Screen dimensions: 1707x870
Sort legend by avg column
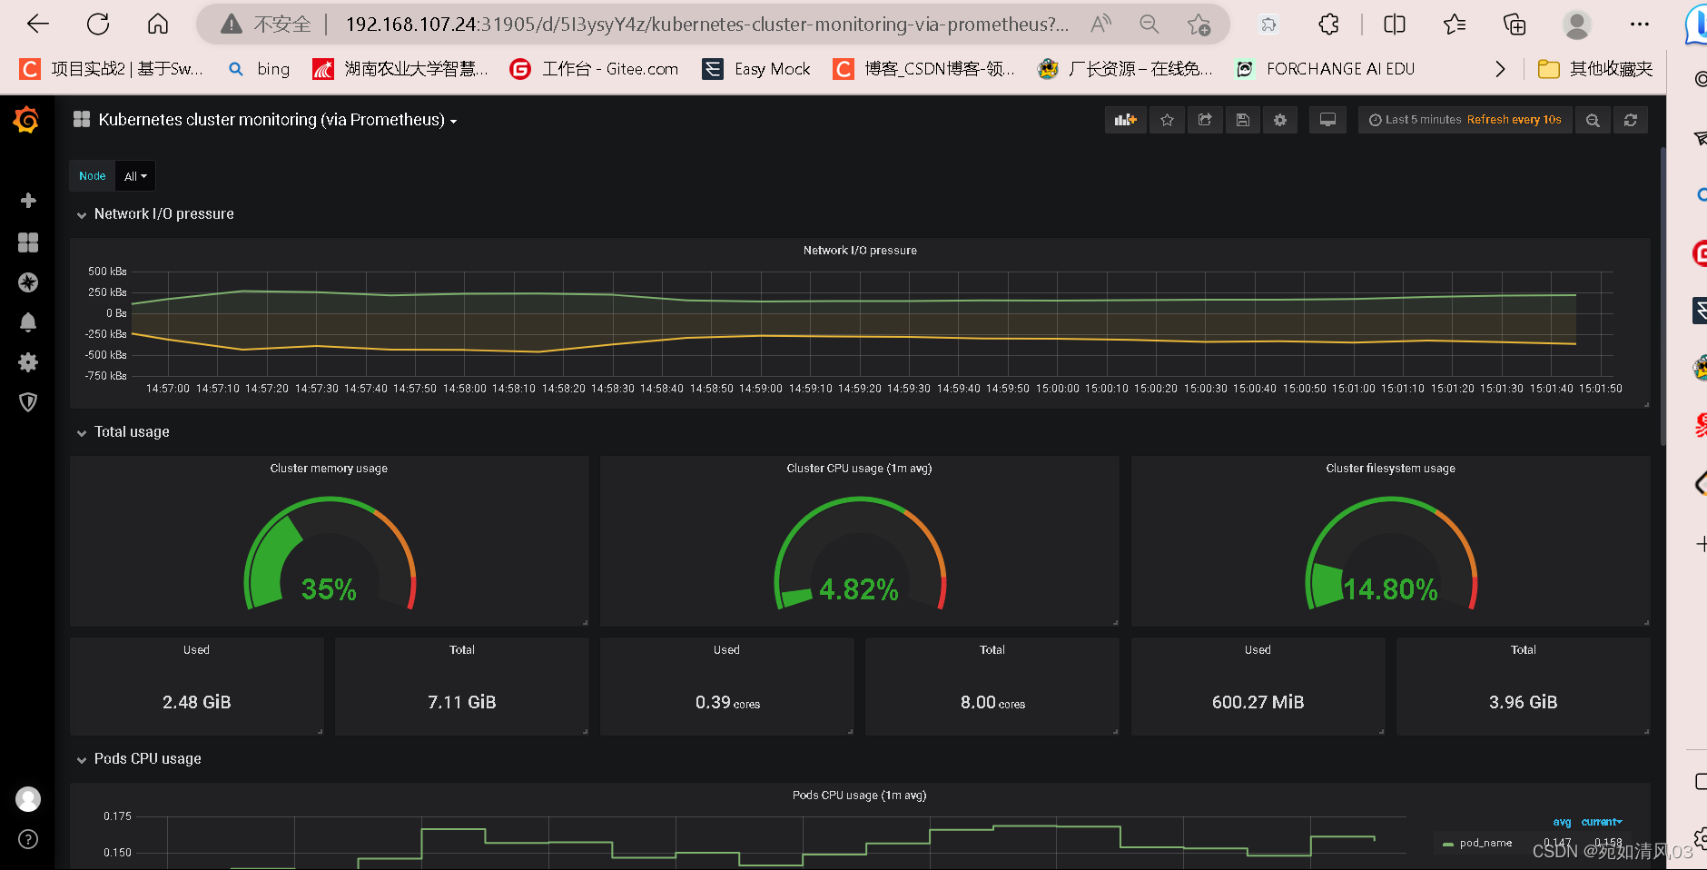(1562, 822)
